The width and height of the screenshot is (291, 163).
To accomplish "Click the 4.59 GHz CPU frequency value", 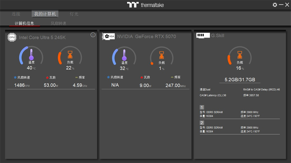I will pyautogui.click(x=80, y=85).
